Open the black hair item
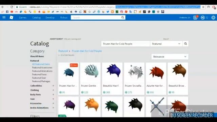The image size is (217, 122). pos(134,107)
